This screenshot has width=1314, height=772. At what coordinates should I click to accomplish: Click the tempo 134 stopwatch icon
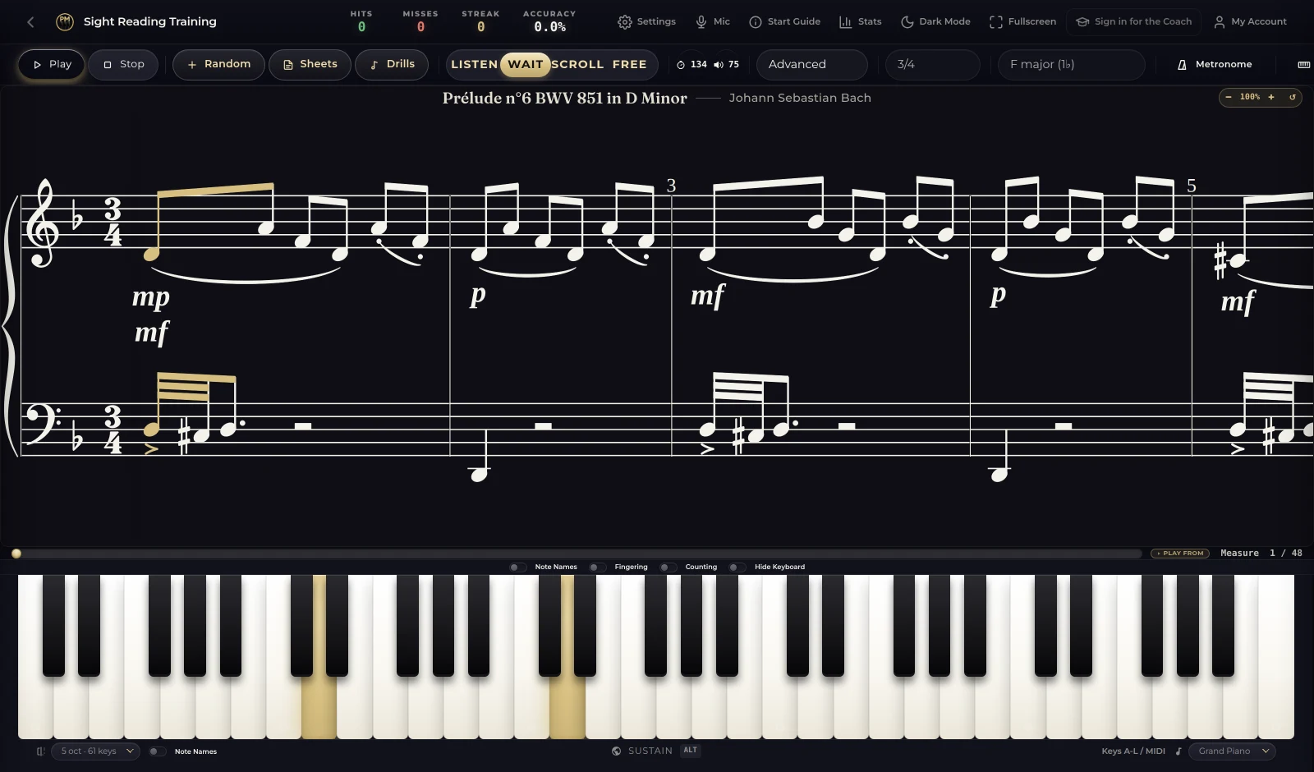pyautogui.click(x=681, y=65)
